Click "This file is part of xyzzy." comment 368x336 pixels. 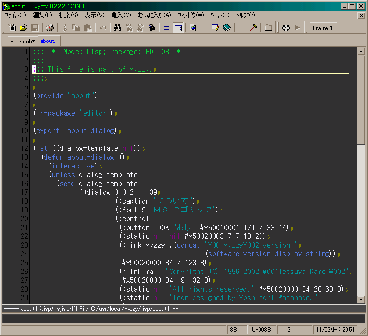[x=100, y=69]
